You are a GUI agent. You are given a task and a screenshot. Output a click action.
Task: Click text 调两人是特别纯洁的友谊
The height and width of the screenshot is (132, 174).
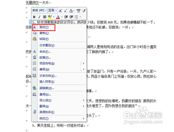(x=105, y=47)
